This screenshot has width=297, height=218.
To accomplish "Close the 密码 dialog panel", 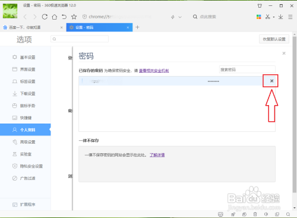I will [x=284, y=53].
